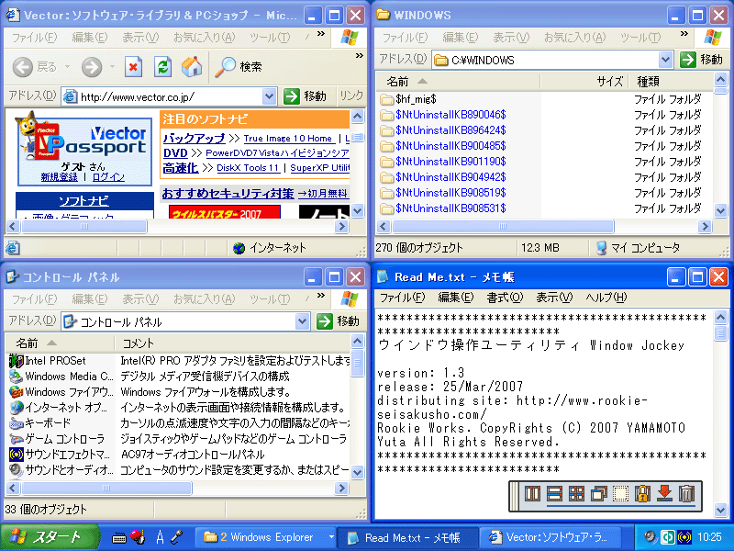Click 移動 button in Internet Explorer
Viewport: 734px width, 551px height.
click(x=306, y=96)
